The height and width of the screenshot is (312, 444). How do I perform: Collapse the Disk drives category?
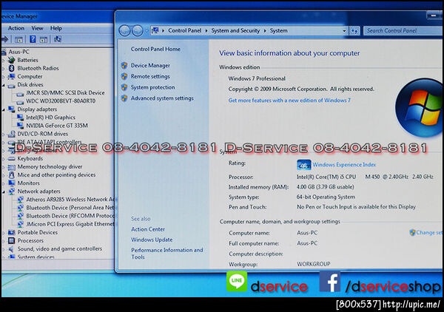point(4,85)
